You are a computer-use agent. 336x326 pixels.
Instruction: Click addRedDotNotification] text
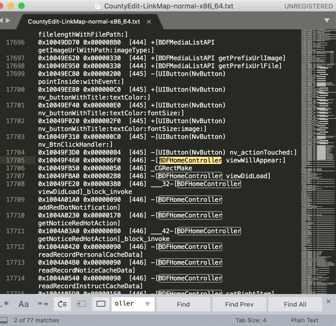point(79,208)
